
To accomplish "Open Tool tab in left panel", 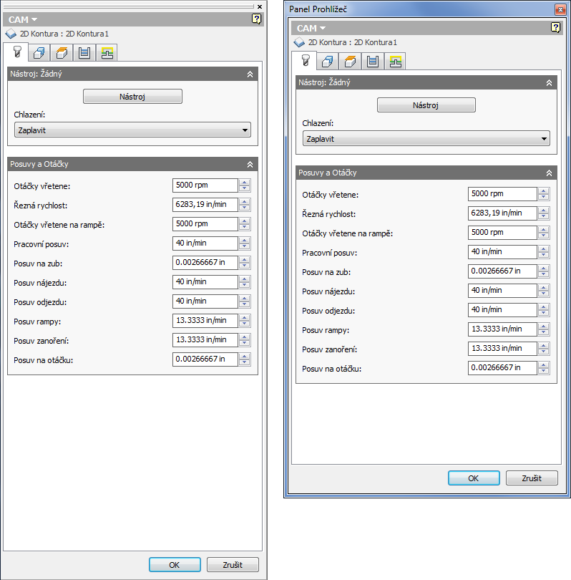I will [x=16, y=52].
